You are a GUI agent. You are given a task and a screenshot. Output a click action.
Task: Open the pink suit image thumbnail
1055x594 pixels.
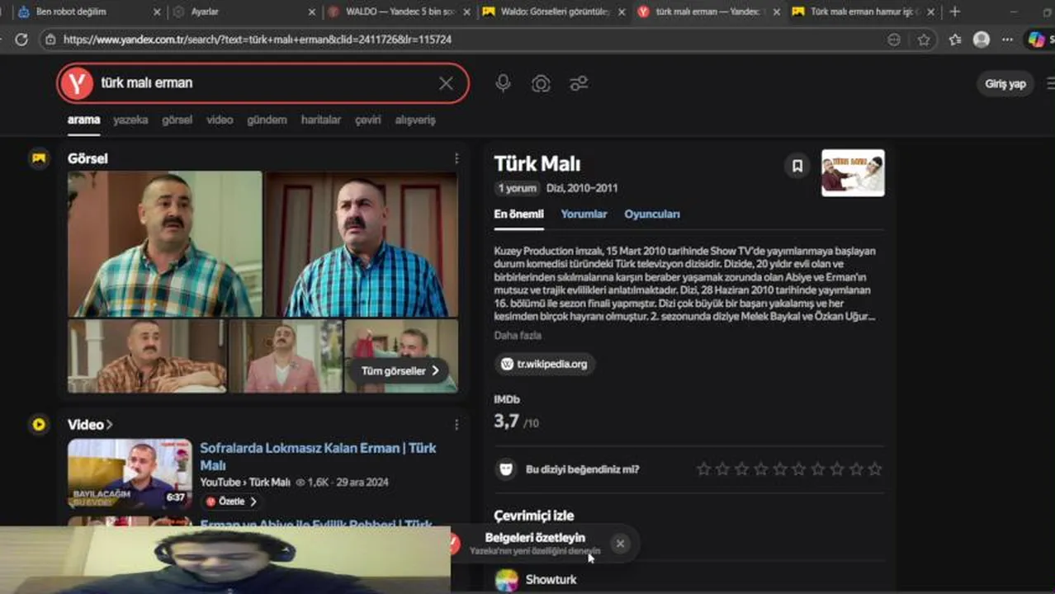tap(286, 356)
